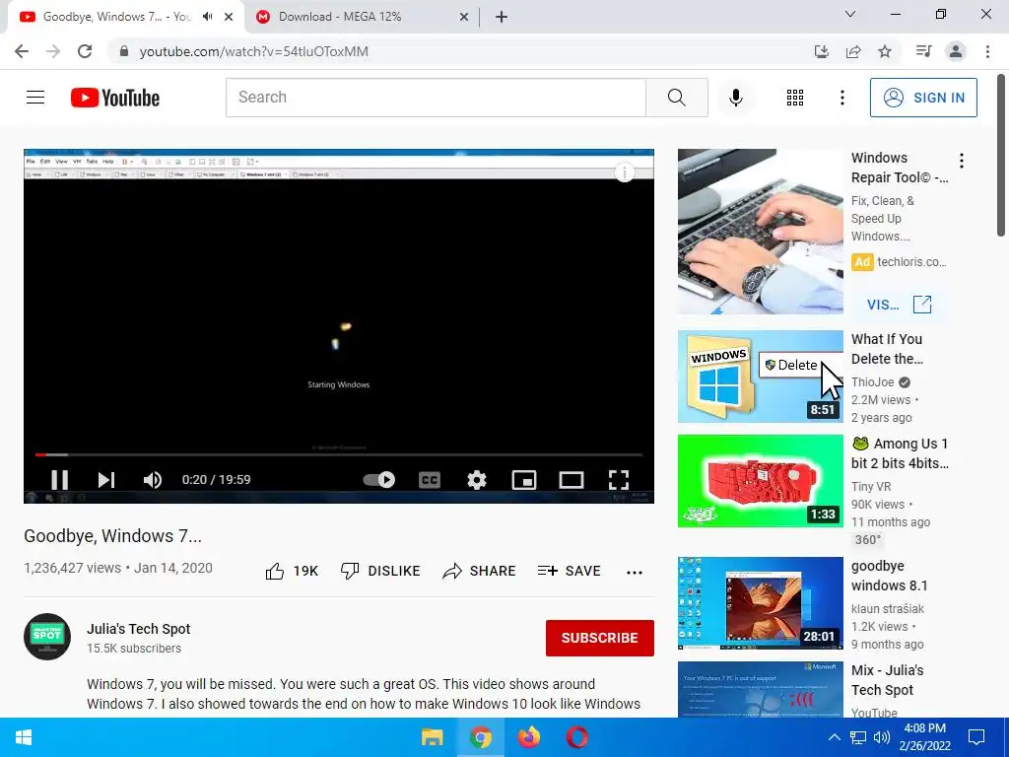Play goodbye windows 8.1 video title
1009x757 pixels.
tap(890, 576)
